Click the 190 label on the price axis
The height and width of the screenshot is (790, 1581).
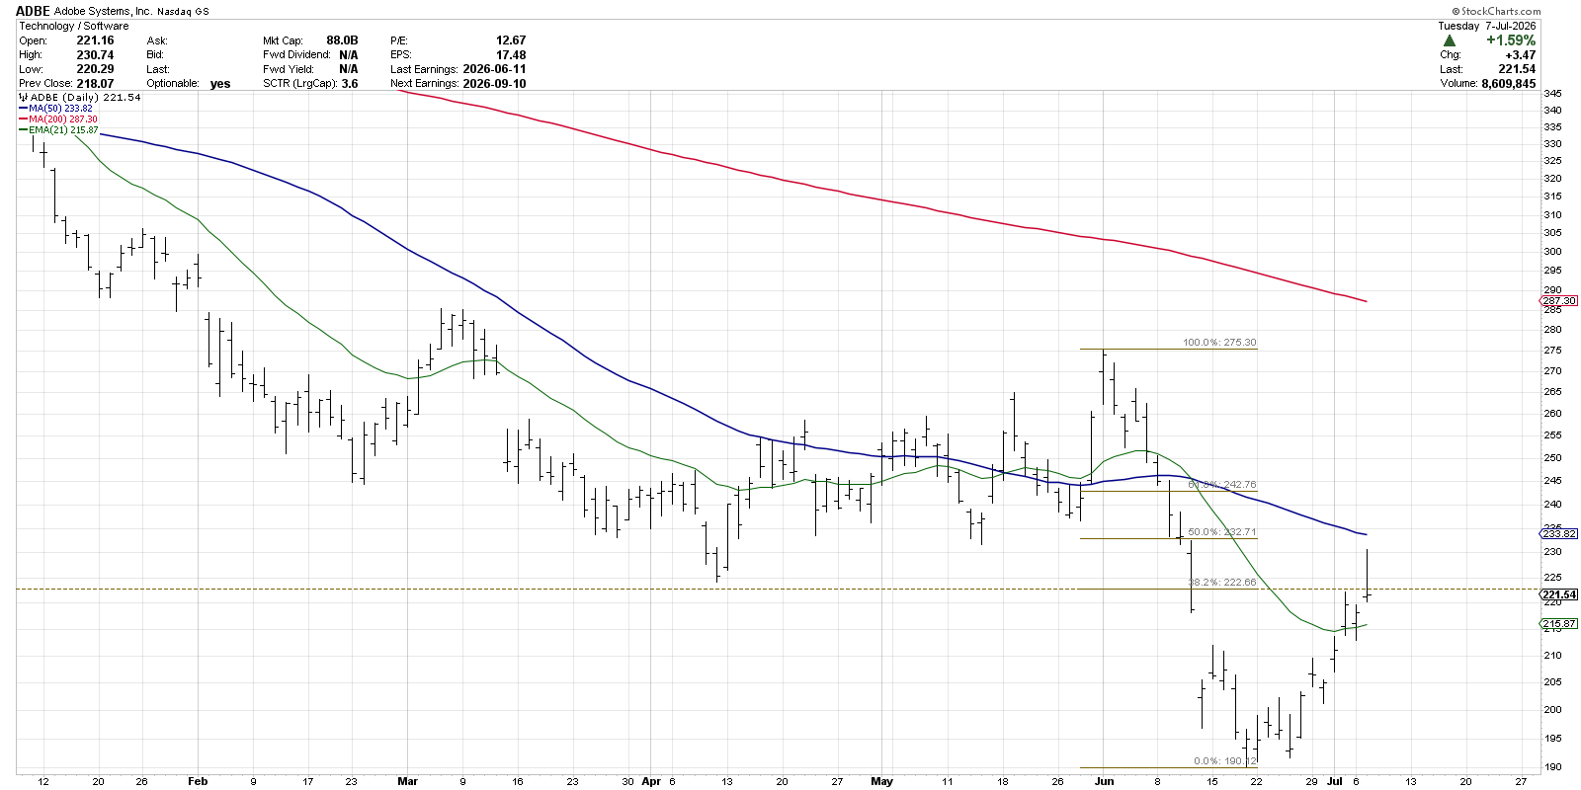(1552, 766)
